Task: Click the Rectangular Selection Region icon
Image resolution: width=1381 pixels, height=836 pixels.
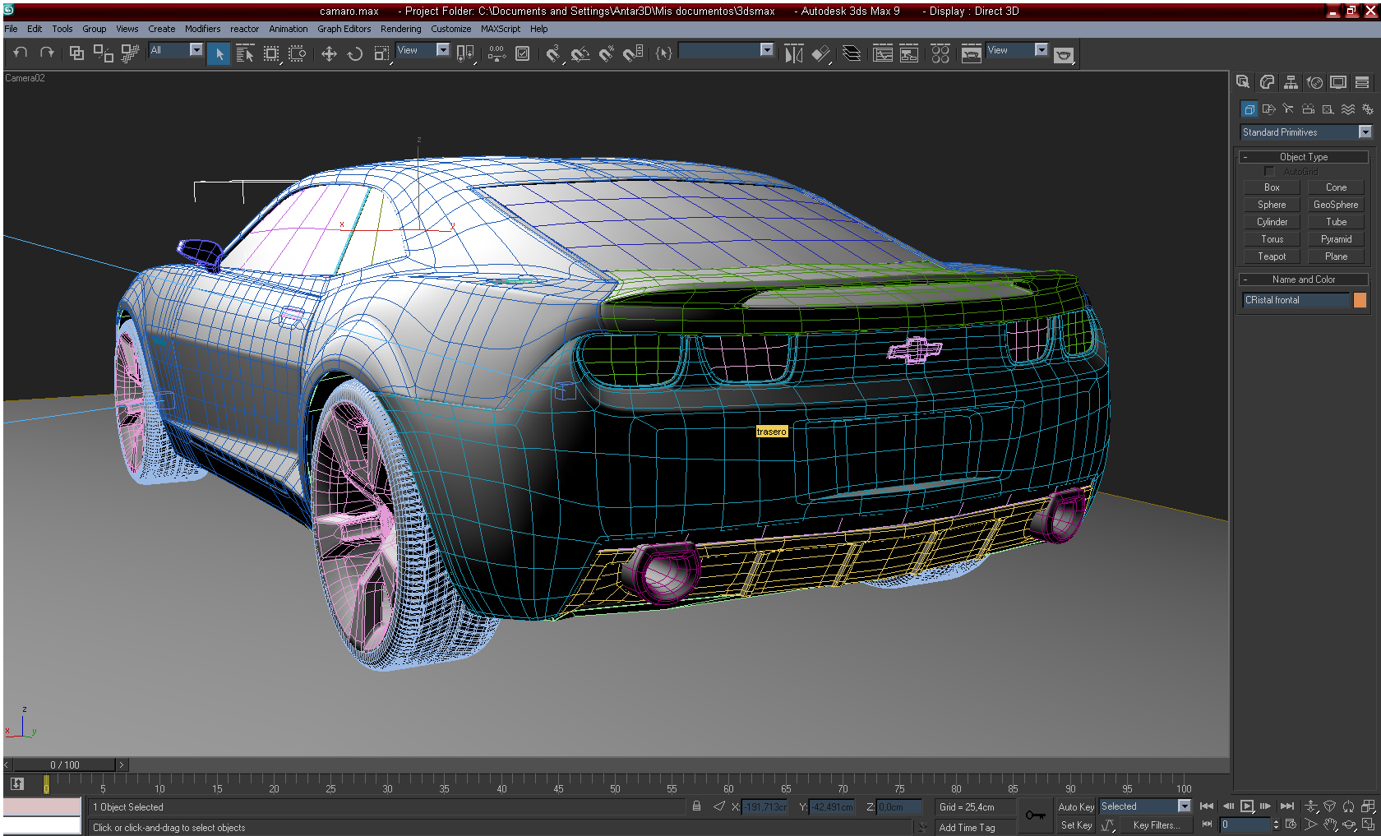Action: [x=271, y=53]
